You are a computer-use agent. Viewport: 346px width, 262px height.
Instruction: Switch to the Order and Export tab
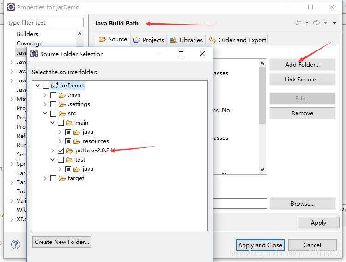point(237,40)
